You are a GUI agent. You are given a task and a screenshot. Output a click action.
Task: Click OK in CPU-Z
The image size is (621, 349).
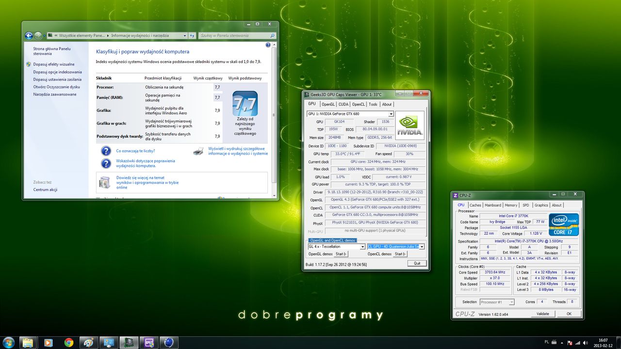pos(569,314)
